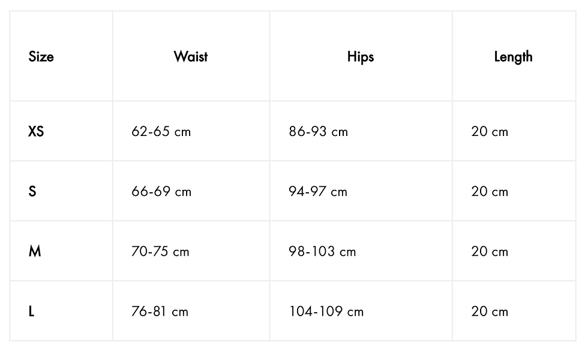Select the L row 20 cm length

pos(490,311)
